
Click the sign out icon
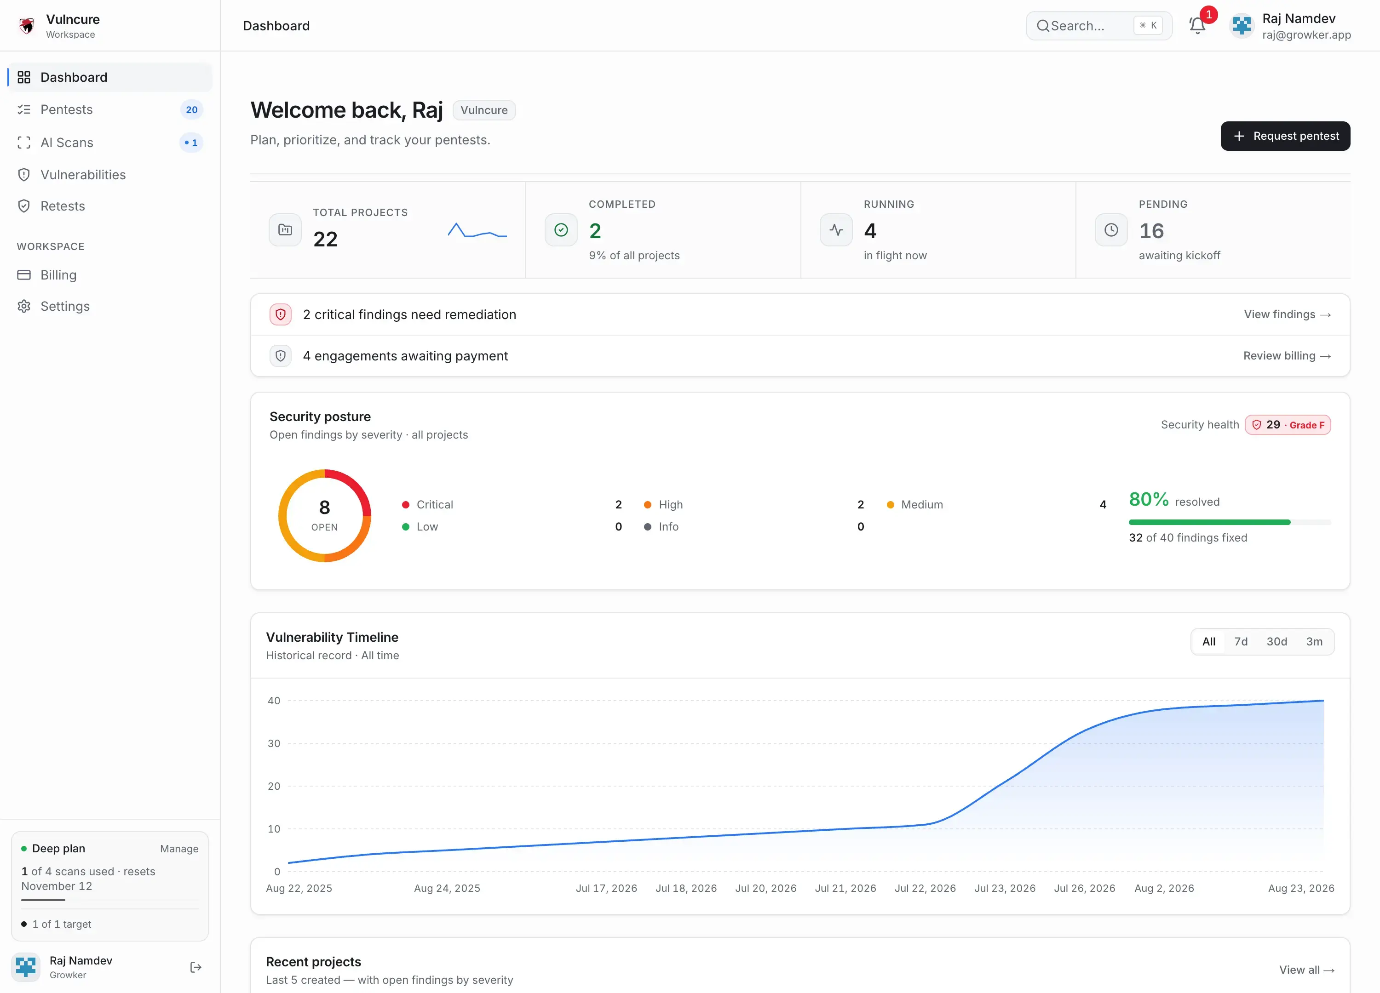pos(195,967)
